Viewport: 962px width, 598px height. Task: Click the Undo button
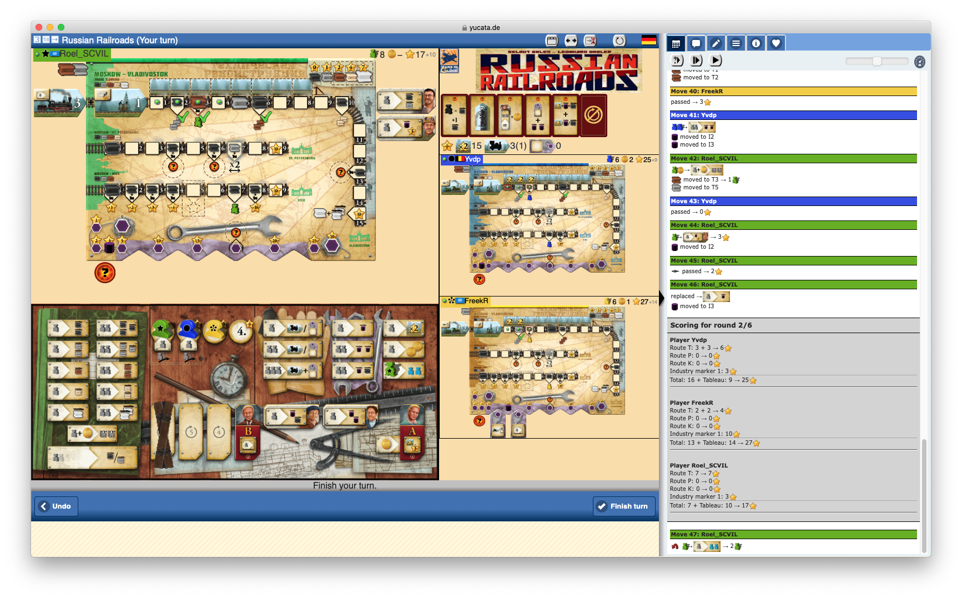coord(56,506)
